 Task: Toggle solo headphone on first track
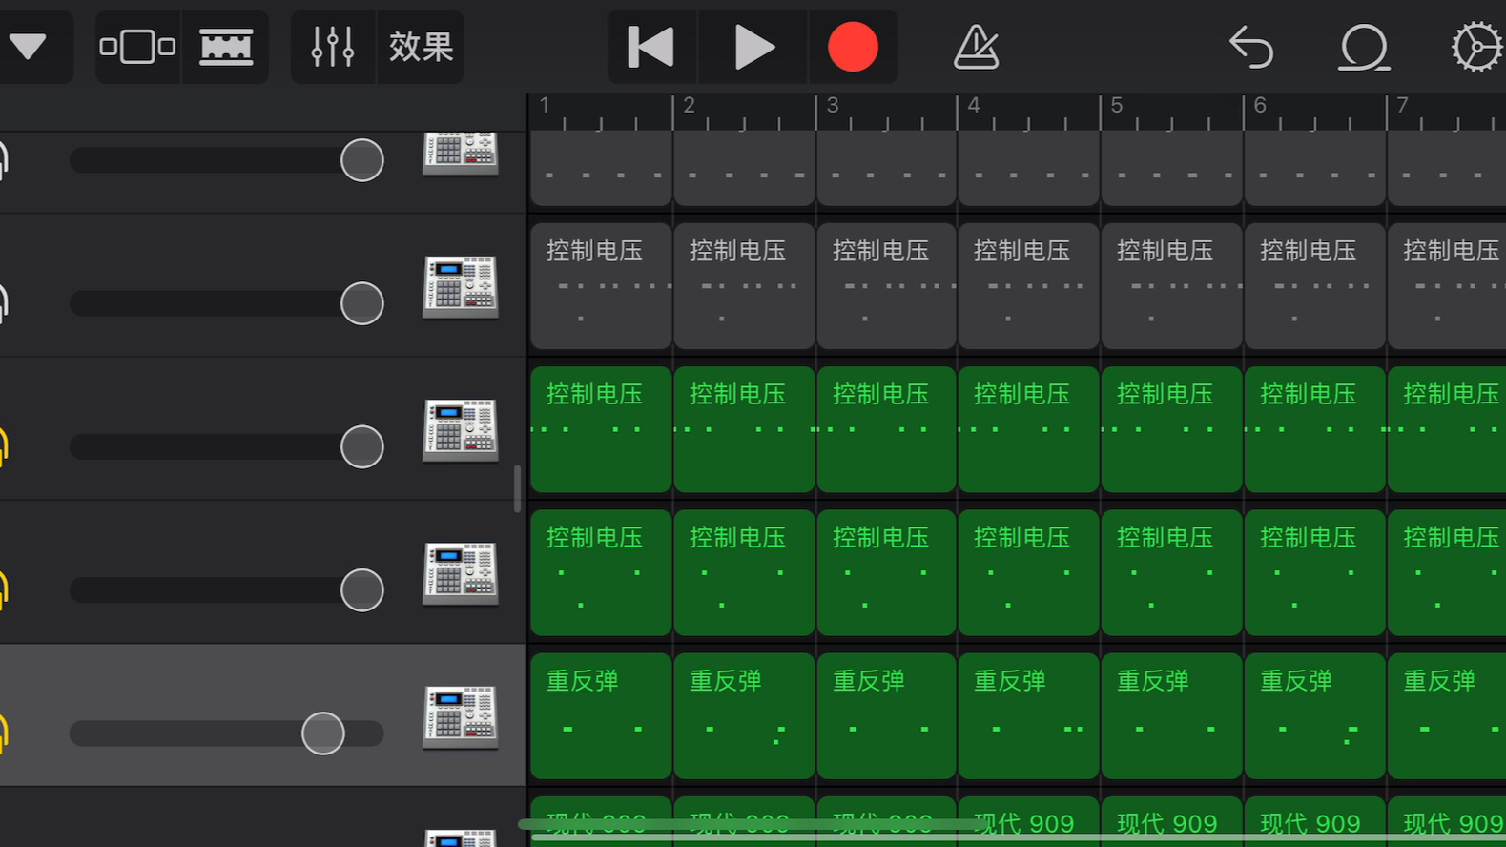tap(4, 159)
